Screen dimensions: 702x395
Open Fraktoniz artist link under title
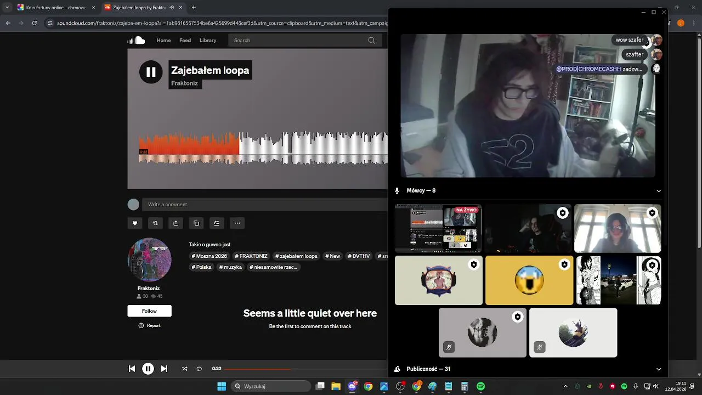tap(185, 83)
